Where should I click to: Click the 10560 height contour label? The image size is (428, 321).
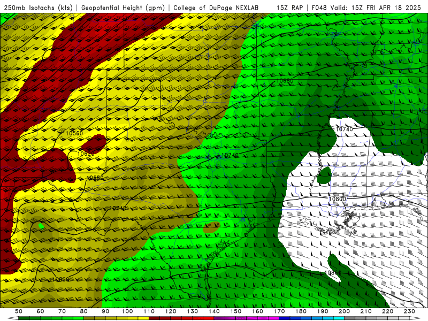coord(74,133)
